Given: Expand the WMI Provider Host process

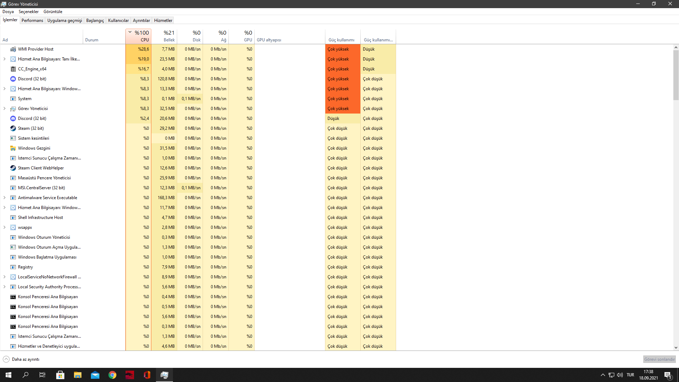Looking at the screenshot, I should click(5, 49).
